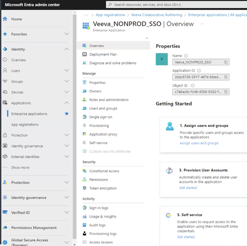
Task: Click the Assign users and groups link
Action: point(199,143)
